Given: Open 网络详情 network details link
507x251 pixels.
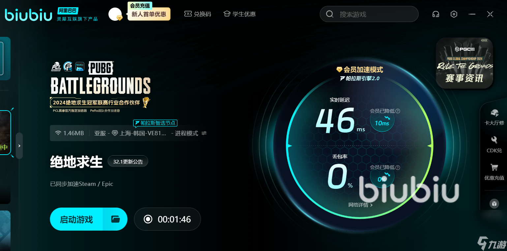Looking at the screenshot, I should tap(360, 205).
